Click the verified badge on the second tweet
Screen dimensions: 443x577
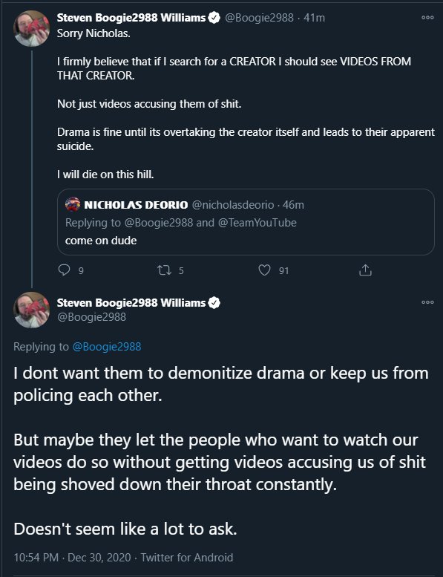coord(214,302)
